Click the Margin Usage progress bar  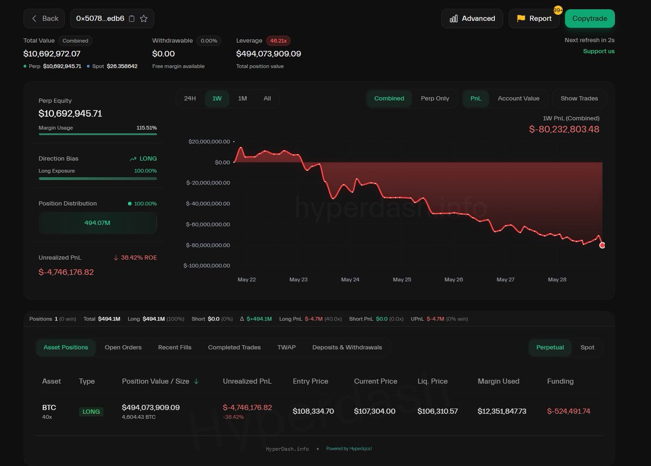point(98,134)
